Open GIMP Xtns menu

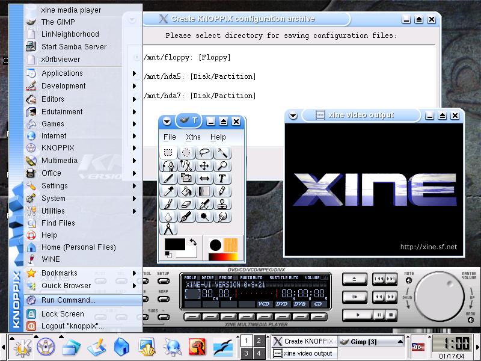(193, 137)
